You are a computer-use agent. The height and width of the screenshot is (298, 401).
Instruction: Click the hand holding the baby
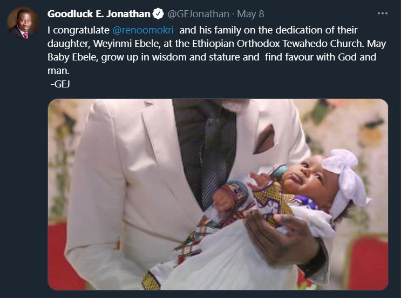[280, 238]
